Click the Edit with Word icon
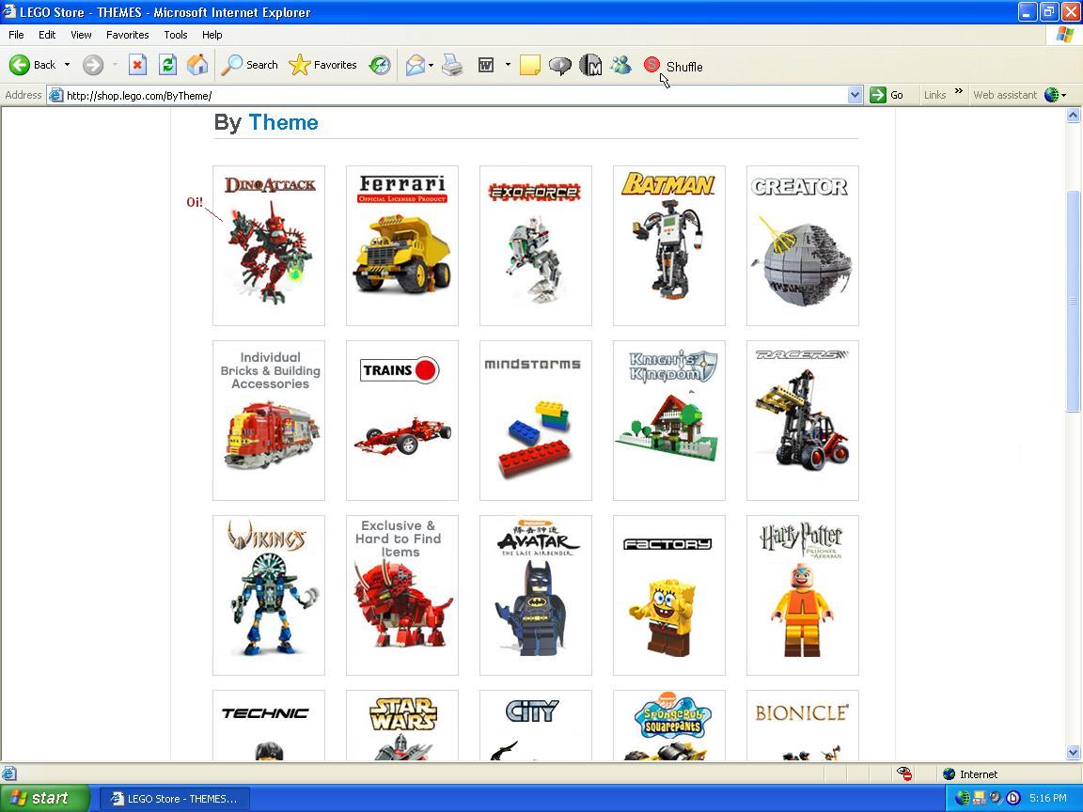Screen dimensions: 1083x812 click(x=486, y=65)
